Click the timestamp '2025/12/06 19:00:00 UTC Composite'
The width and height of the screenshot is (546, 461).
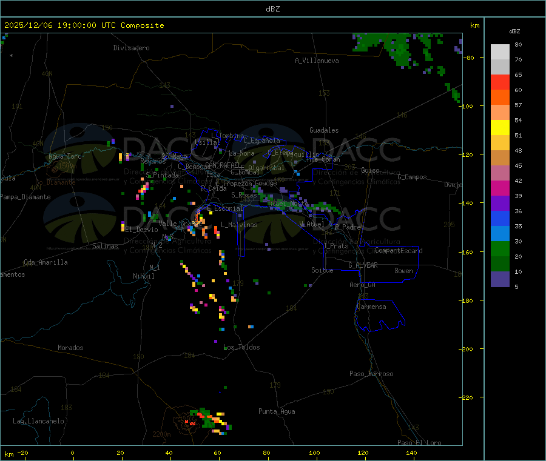pos(84,25)
